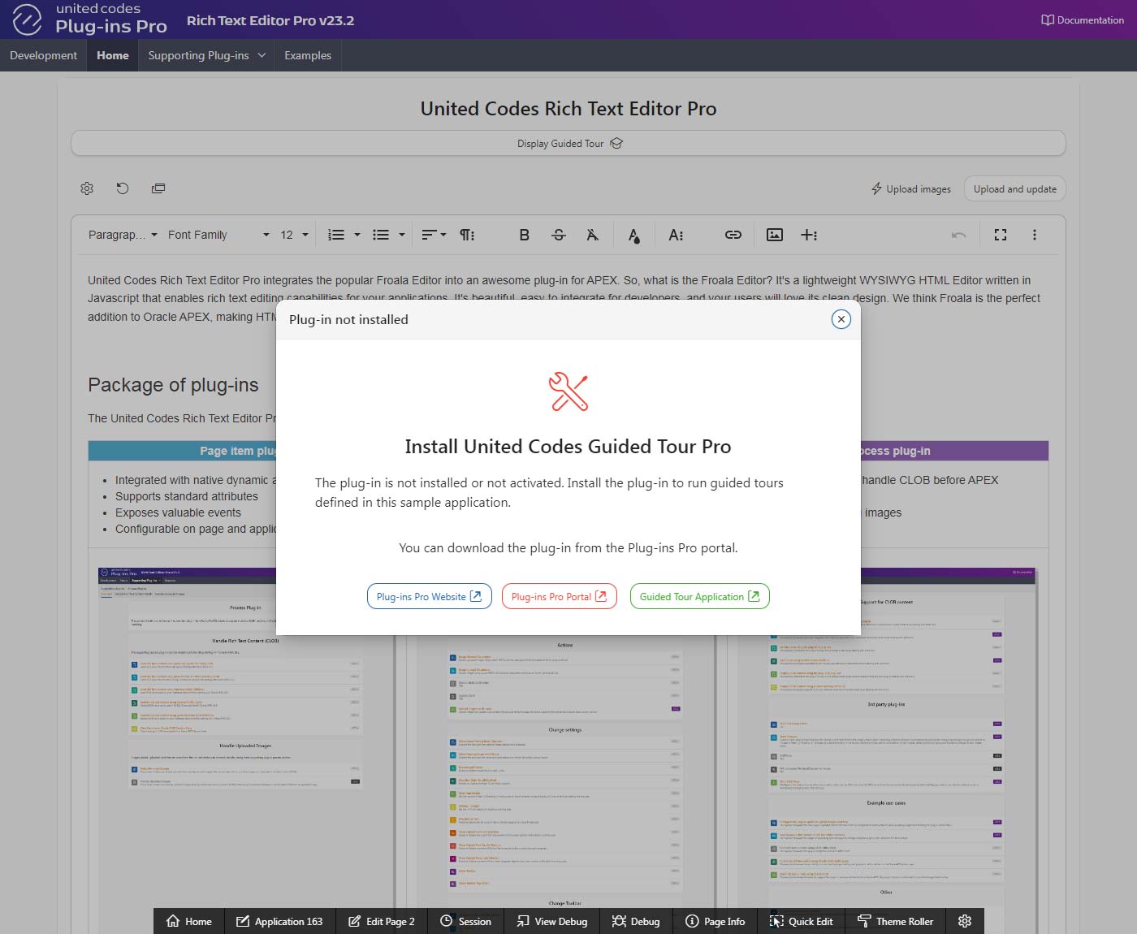Expand unordered list style arrow
Viewport: 1137px width, 934px height.
[402, 235]
